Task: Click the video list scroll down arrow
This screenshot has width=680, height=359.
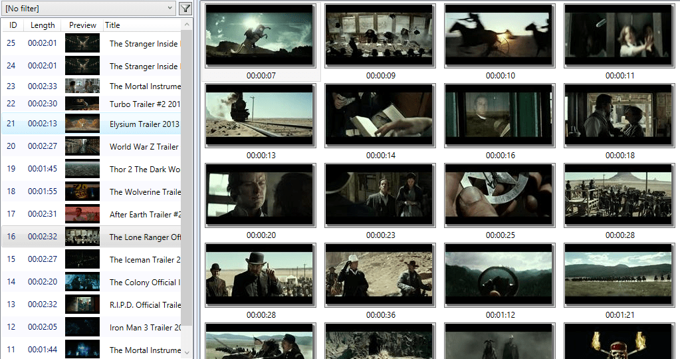Action: click(187, 353)
